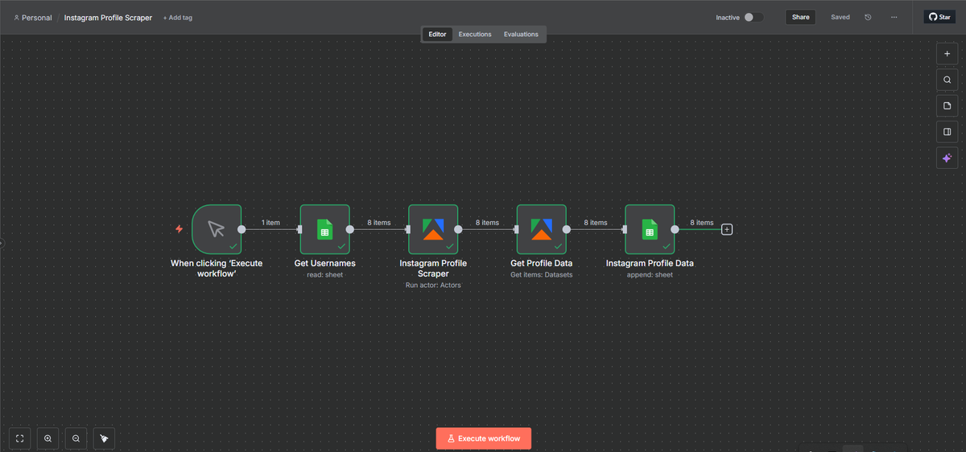Select the Get Usernames Google Sheets node
Viewport: 966px width, 452px height.
[x=324, y=229]
